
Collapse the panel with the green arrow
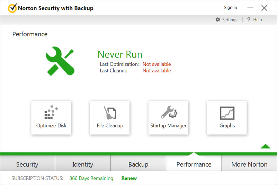(265, 146)
